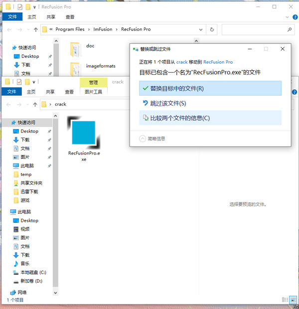
Task: Open 查看 tab in crack window
Action: 69,92
